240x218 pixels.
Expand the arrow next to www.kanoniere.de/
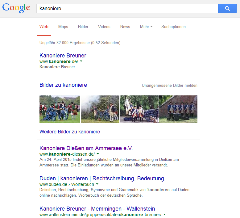click(x=81, y=61)
